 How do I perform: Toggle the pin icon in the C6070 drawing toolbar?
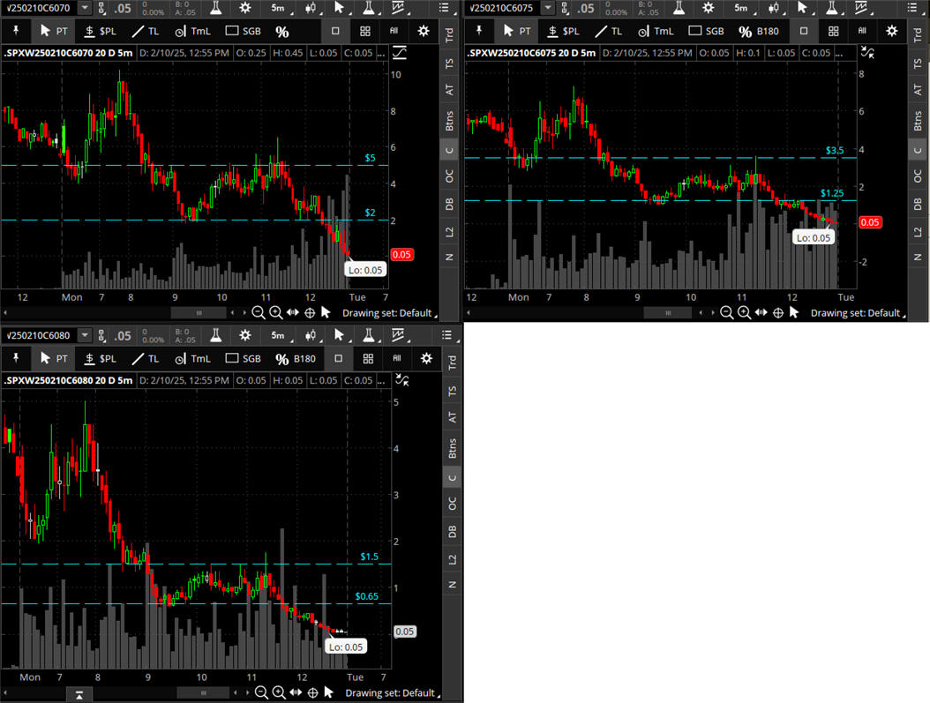point(16,31)
